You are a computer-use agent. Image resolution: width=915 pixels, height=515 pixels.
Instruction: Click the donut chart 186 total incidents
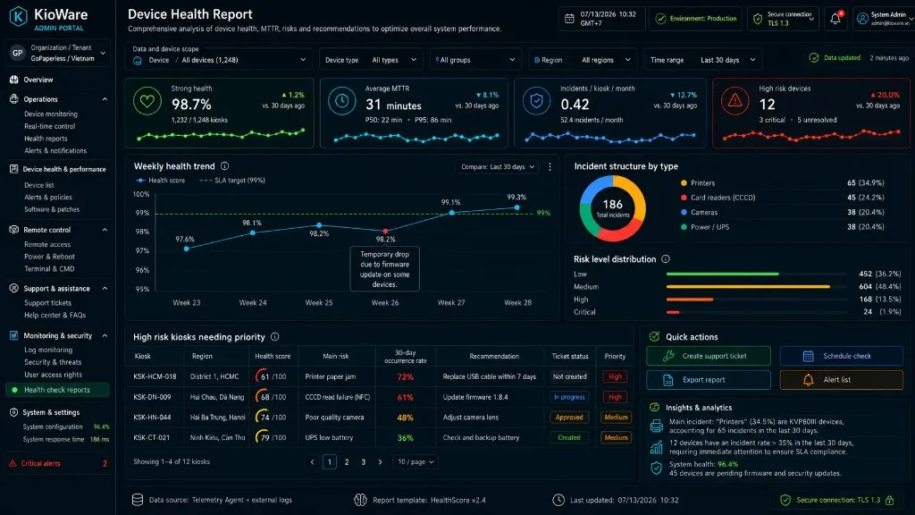tap(613, 208)
